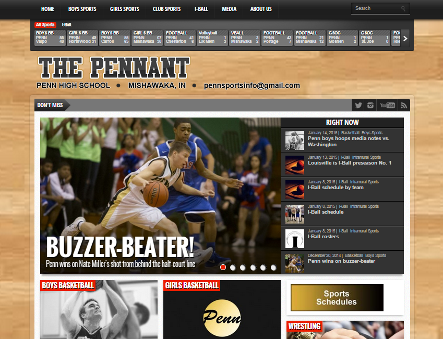The width and height of the screenshot is (443, 339).
Task: Click the media notes article thumbnail
Action: tap(295, 141)
